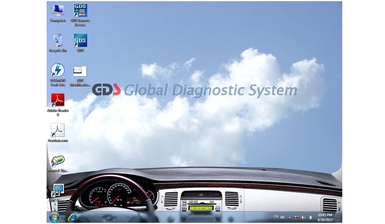Open DAEMON Tools Lite shortcut
Viewport: 385px width, 224px height.
[x=58, y=75]
